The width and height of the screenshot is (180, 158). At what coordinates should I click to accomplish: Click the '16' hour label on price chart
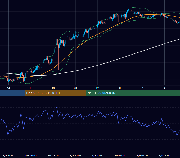[31, 88]
